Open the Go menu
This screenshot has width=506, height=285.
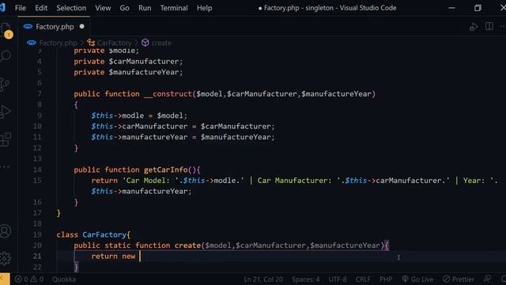click(125, 8)
